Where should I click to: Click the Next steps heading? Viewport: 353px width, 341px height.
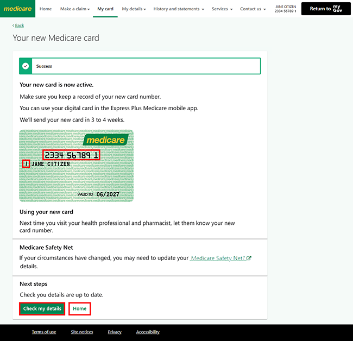click(34, 284)
